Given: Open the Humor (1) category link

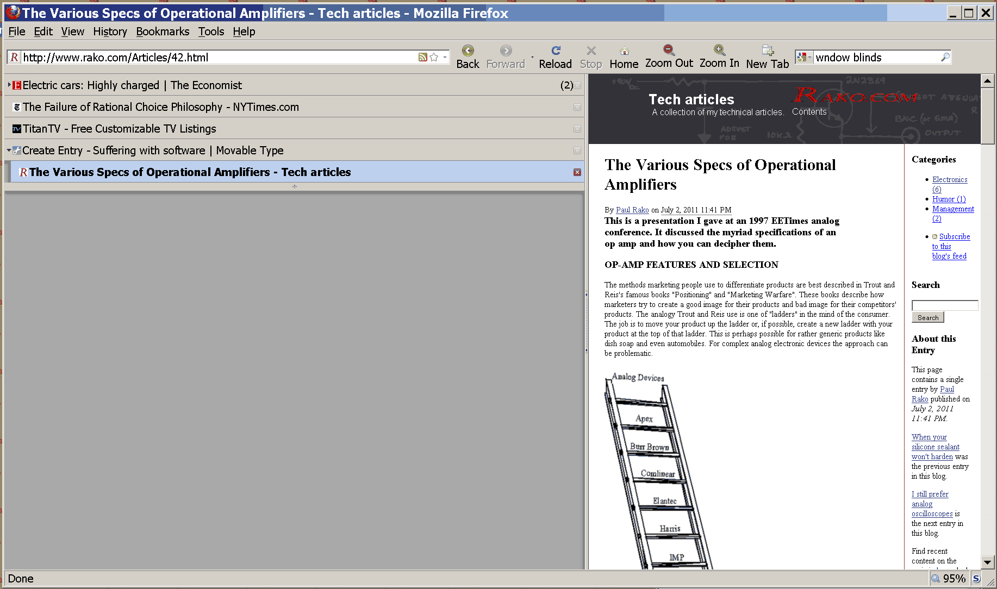Looking at the screenshot, I should click(949, 199).
